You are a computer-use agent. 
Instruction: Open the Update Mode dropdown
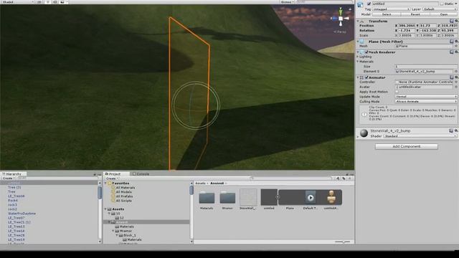point(426,97)
